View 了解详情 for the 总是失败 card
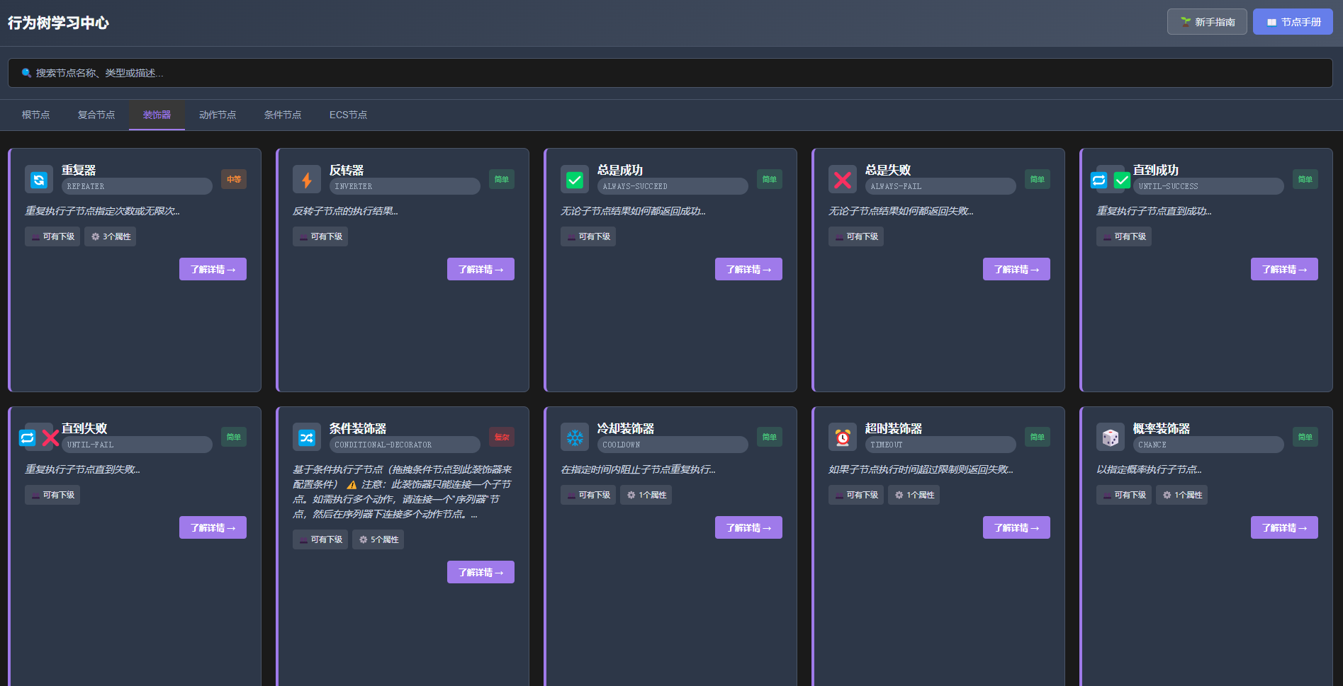Image resolution: width=1343 pixels, height=686 pixels. coord(1016,269)
